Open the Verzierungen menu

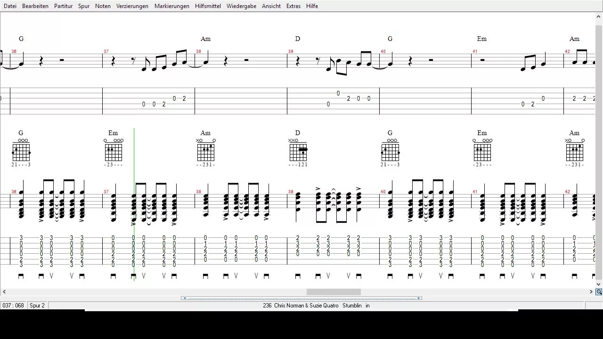tap(132, 6)
